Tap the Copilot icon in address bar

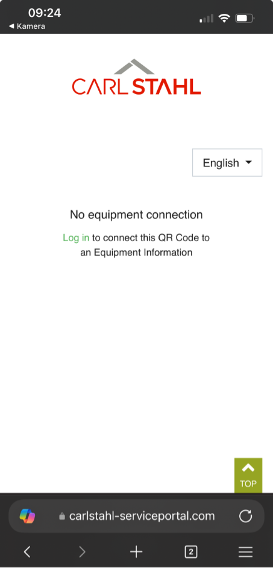coord(28,516)
